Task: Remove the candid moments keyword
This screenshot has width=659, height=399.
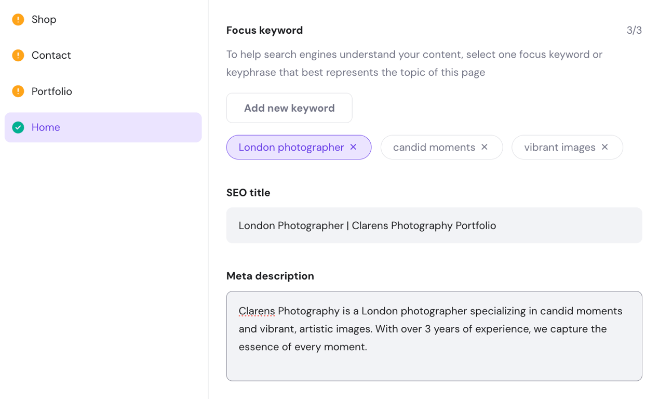Action: click(x=484, y=147)
